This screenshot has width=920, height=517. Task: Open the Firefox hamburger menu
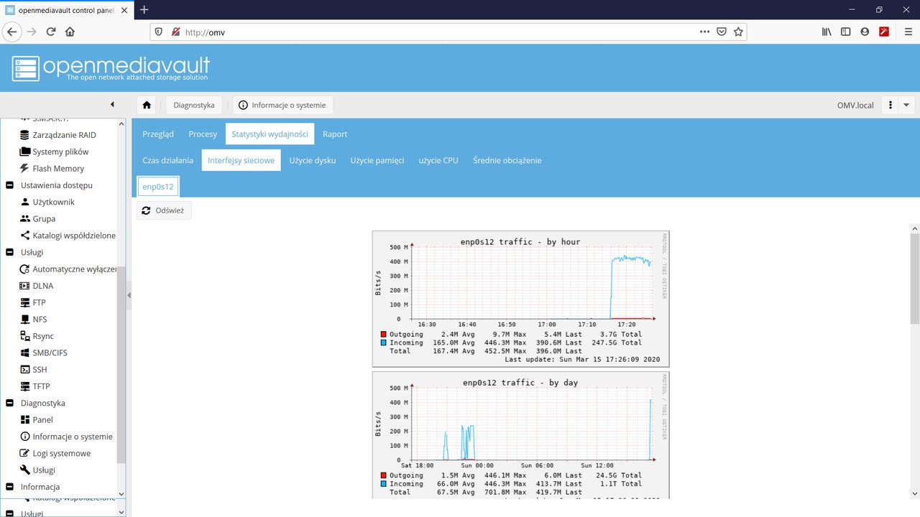908,32
